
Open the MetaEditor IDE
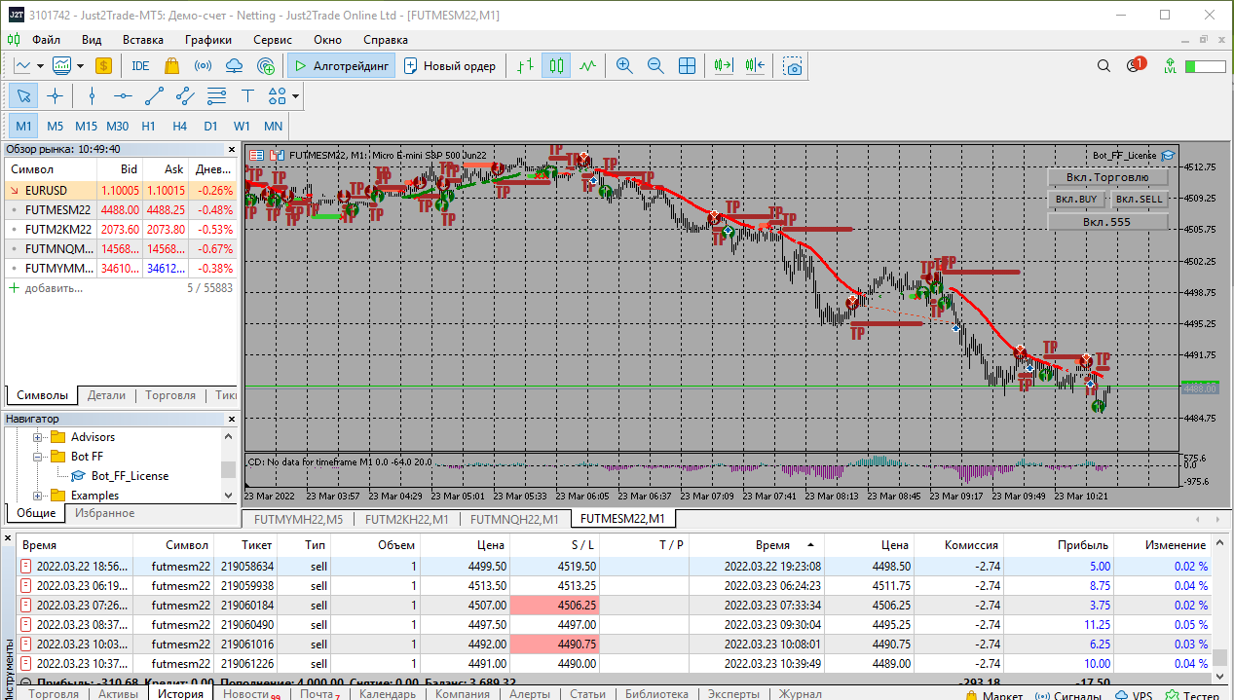point(140,66)
